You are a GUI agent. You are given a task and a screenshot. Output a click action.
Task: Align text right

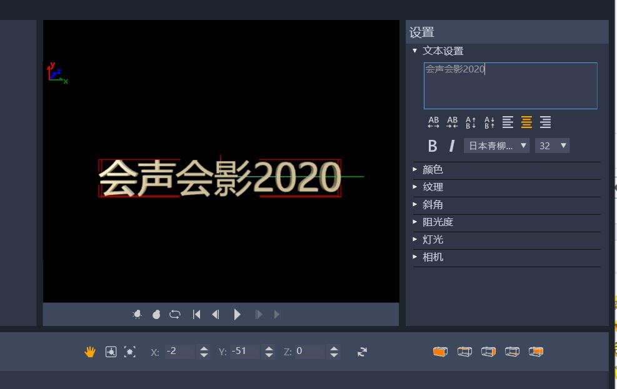(545, 122)
